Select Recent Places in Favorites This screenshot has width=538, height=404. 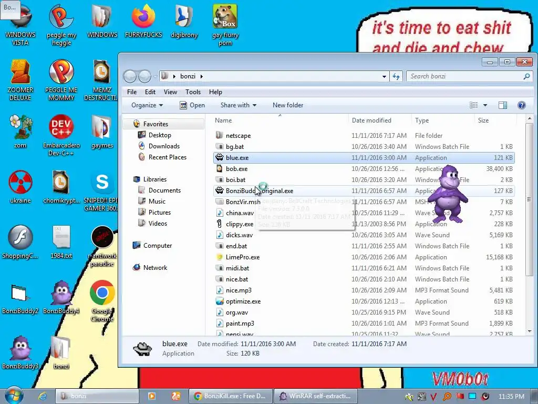pos(167,157)
